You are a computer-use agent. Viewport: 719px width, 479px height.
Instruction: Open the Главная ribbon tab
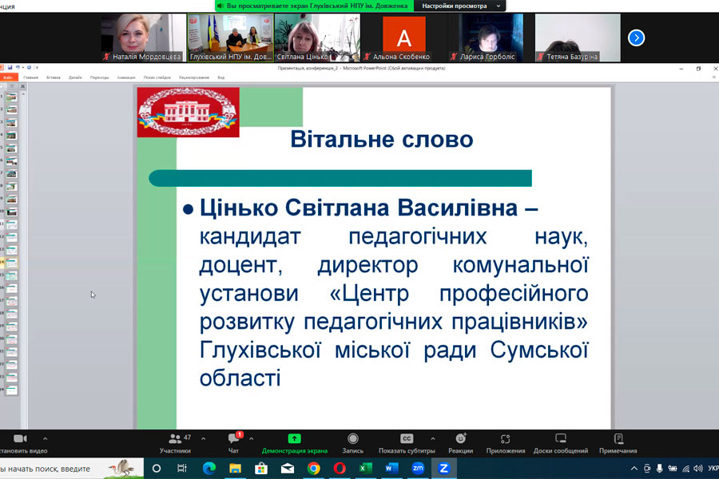click(30, 77)
